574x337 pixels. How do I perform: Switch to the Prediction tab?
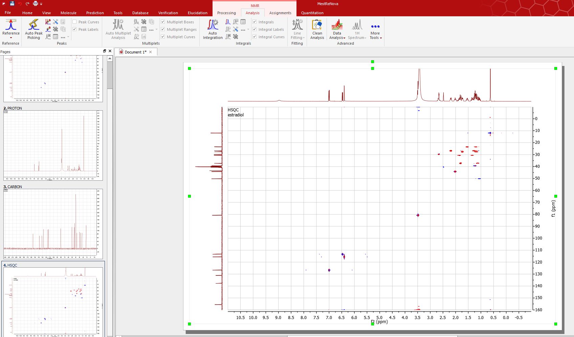[x=95, y=13]
